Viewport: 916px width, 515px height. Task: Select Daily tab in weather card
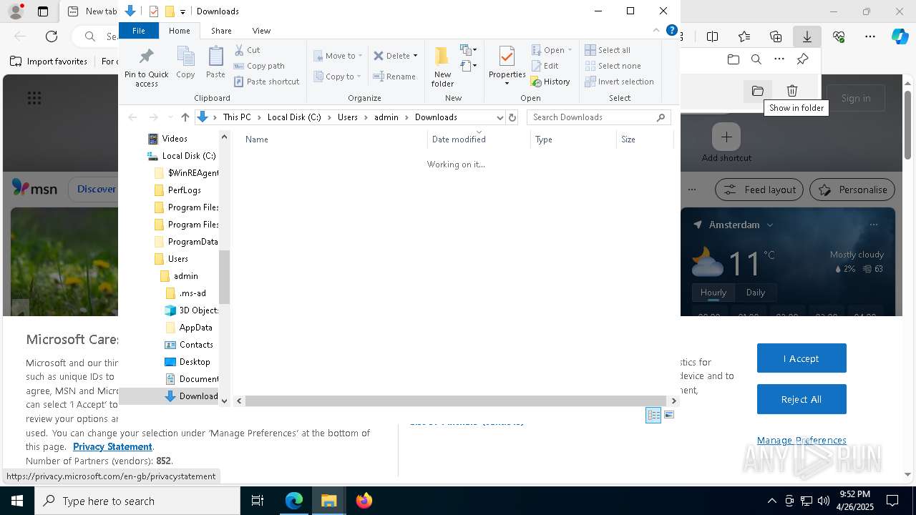coord(756,293)
